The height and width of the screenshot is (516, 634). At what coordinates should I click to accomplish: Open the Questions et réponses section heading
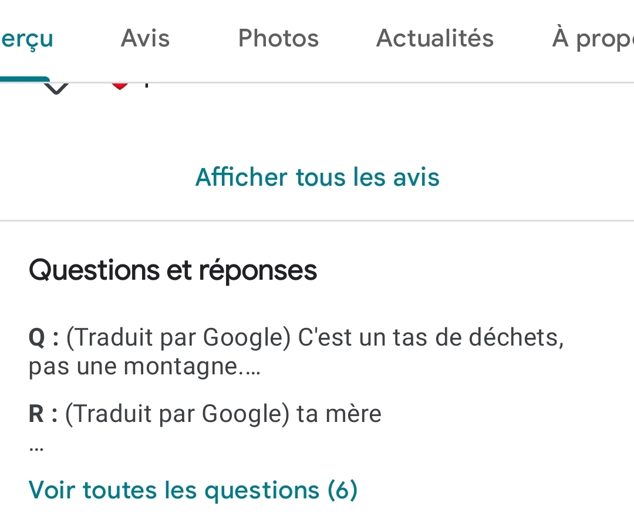(x=173, y=270)
